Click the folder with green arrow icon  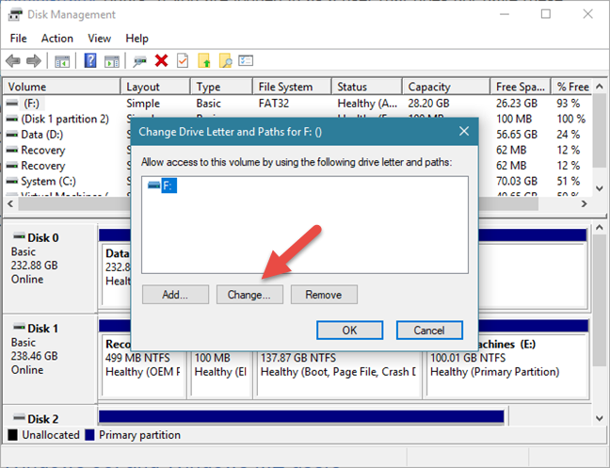click(204, 60)
